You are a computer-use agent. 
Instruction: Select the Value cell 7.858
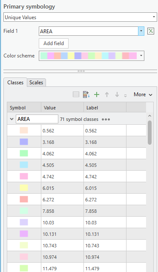pos(62,211)
